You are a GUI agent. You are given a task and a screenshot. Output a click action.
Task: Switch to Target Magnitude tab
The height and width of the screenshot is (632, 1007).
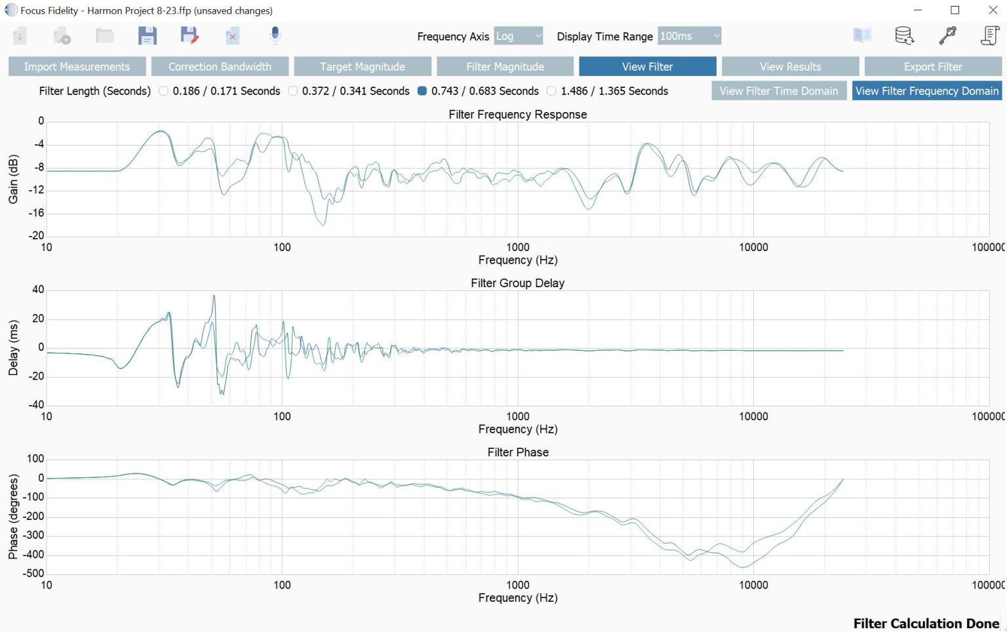pyautogui.click(x=363, y=67)
